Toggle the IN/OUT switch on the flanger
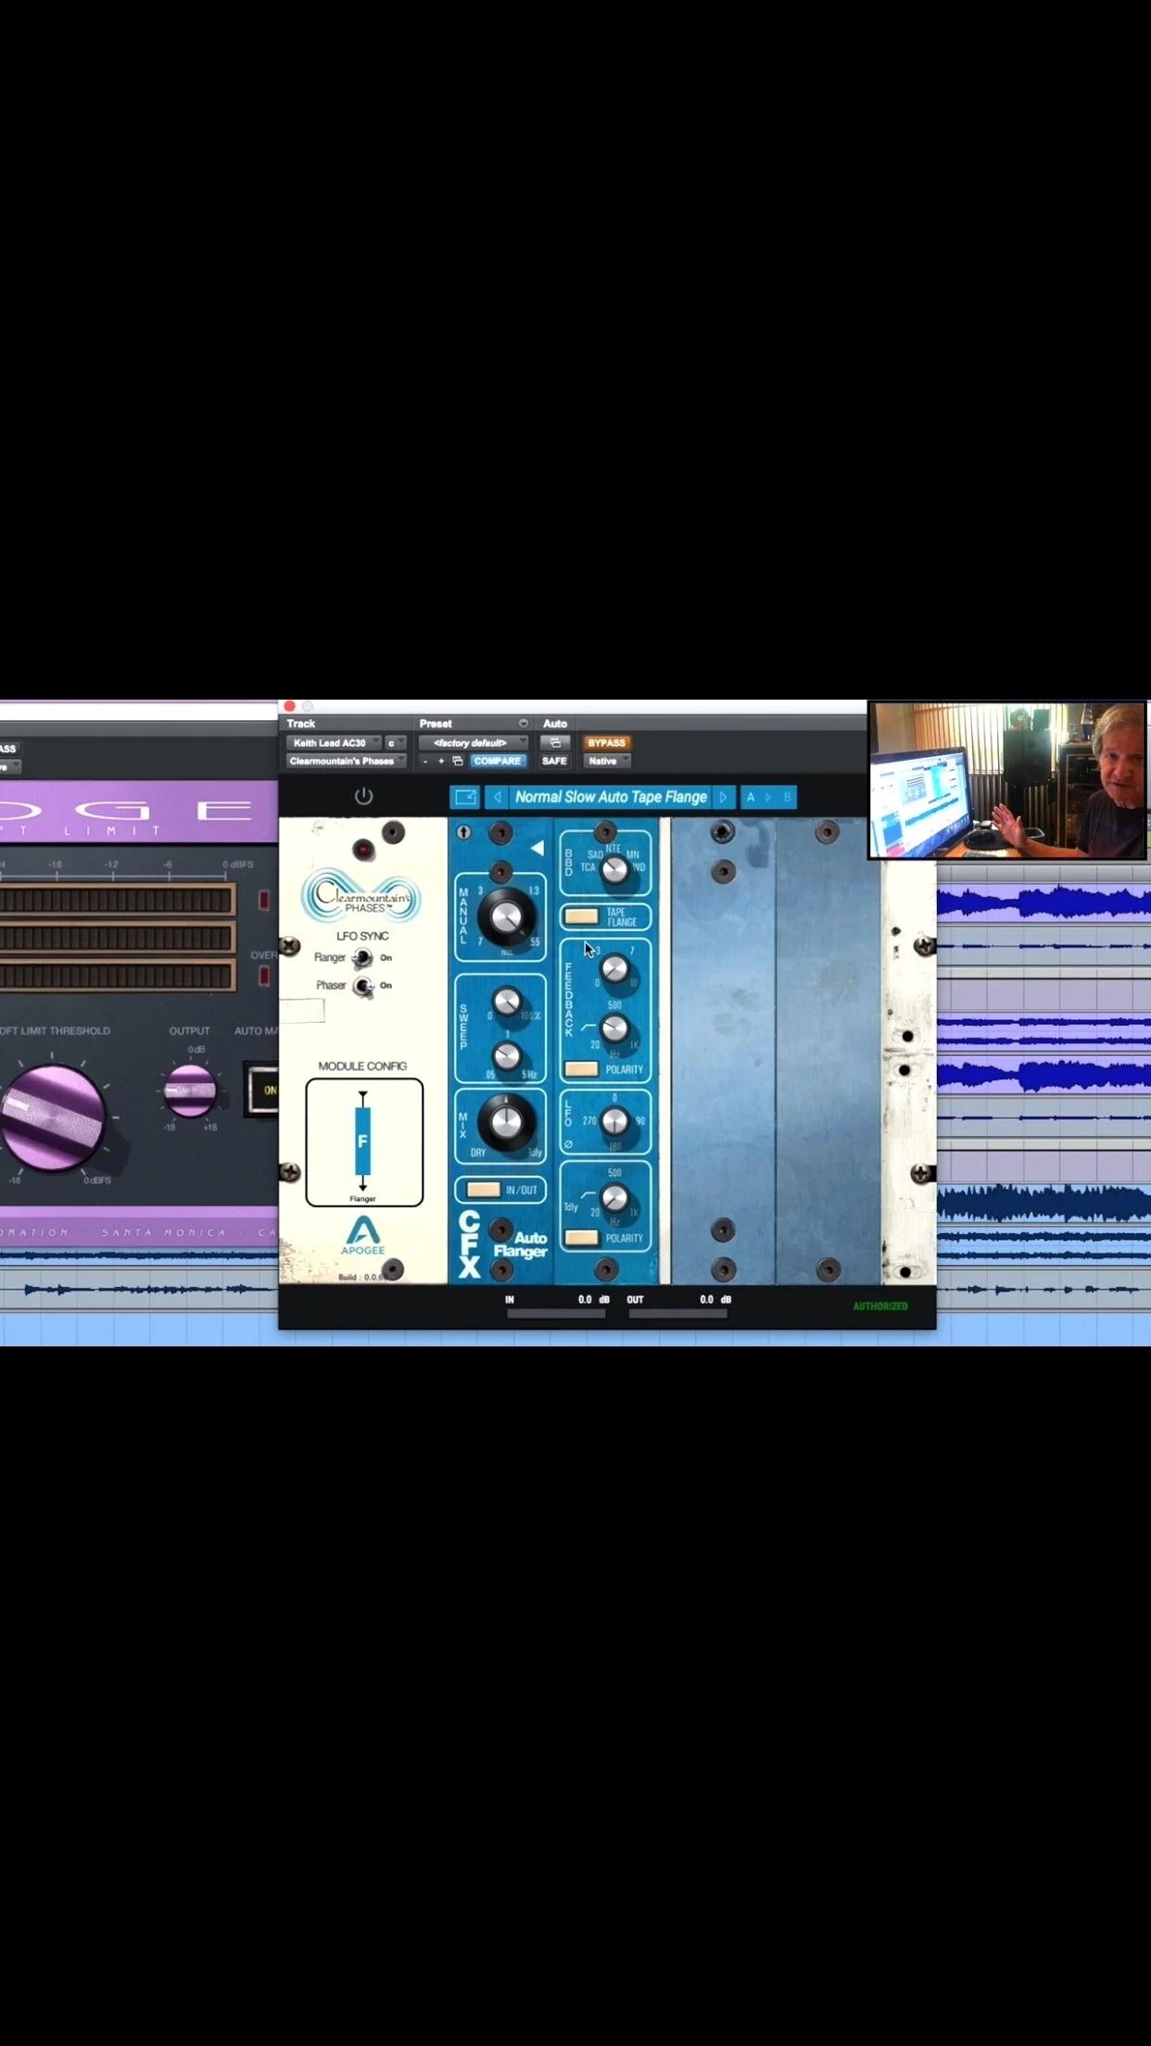The width and height of the screenshot is (1151, 2046). coord(484,1190)
